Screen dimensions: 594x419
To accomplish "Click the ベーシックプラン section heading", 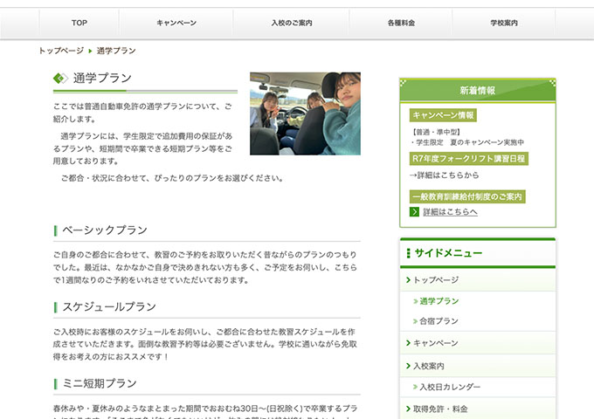I will [105, 230].
